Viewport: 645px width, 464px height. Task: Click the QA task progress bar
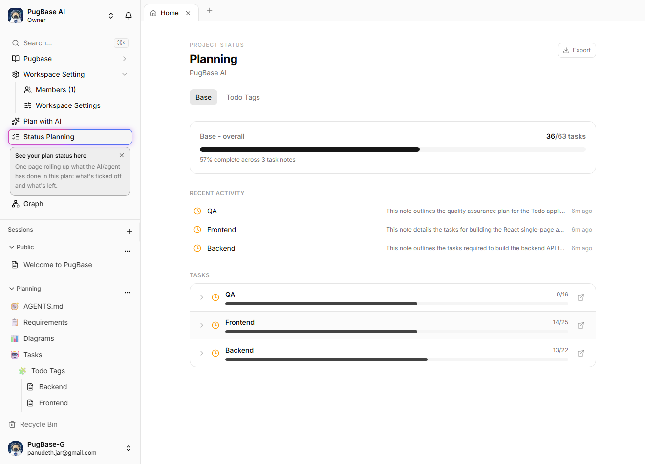click(397, 304)
